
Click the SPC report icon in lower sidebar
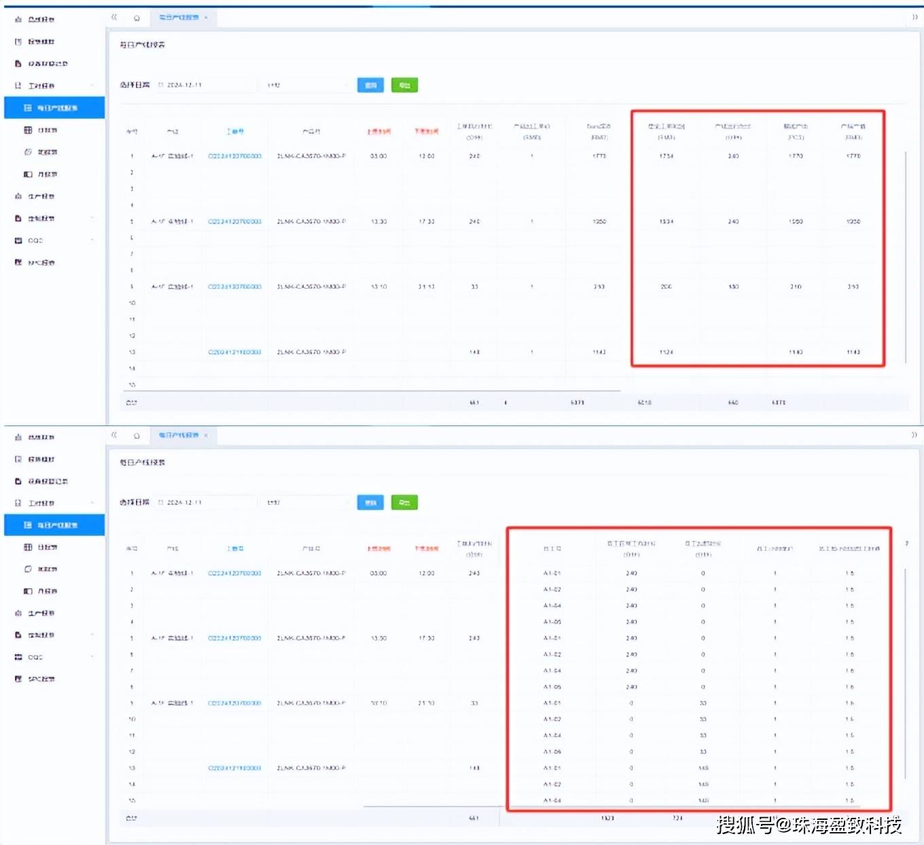pos(18,679)
